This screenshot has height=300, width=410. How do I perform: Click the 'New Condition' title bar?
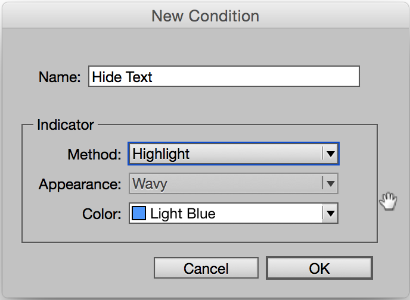205,15
